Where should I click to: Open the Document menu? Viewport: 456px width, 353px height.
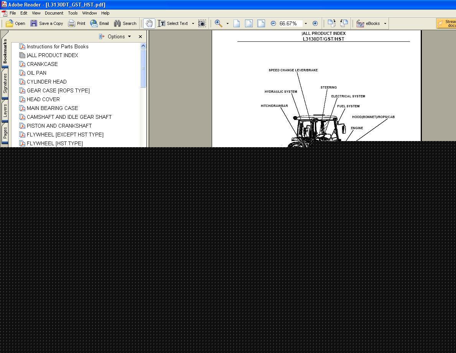click(x=54, y=13)
